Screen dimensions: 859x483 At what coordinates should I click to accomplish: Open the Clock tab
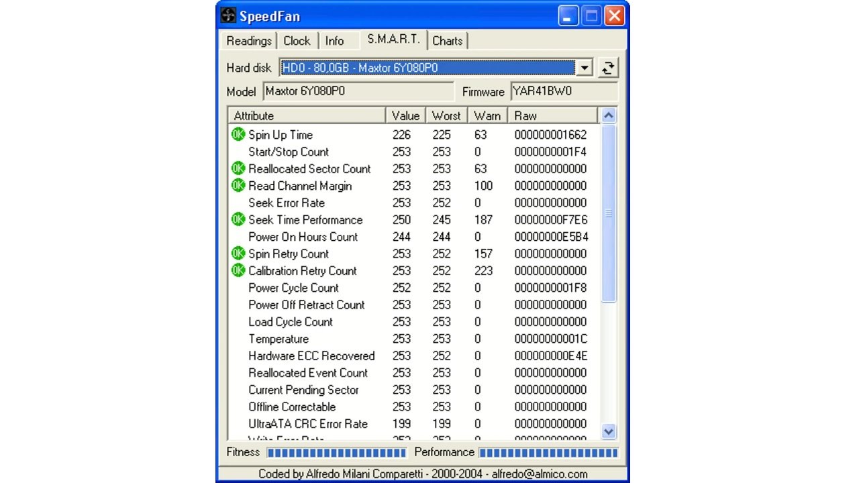tap(297, 41)
